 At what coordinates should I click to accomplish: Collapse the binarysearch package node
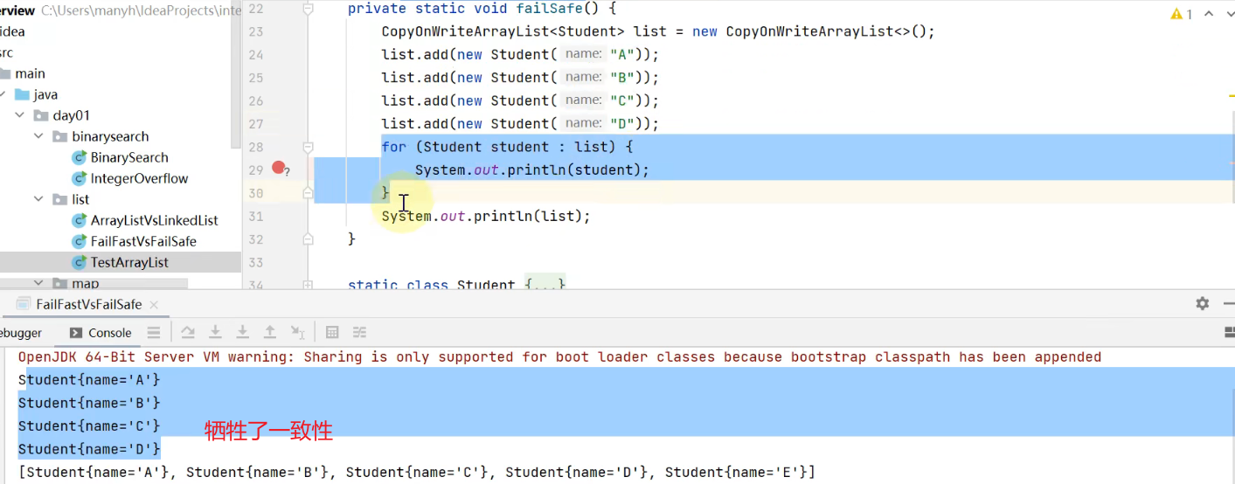coord(38,136)
